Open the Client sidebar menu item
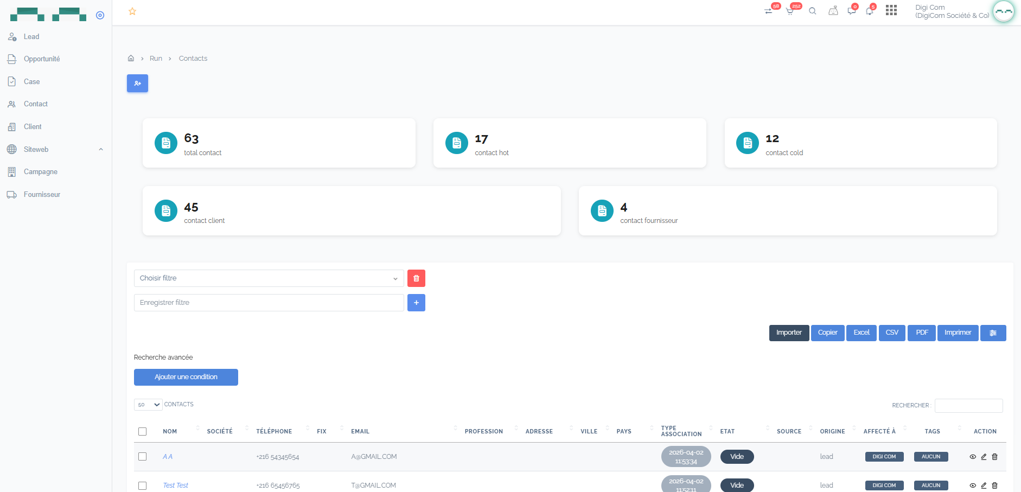The image size is (1021, 492). point(33,127)
